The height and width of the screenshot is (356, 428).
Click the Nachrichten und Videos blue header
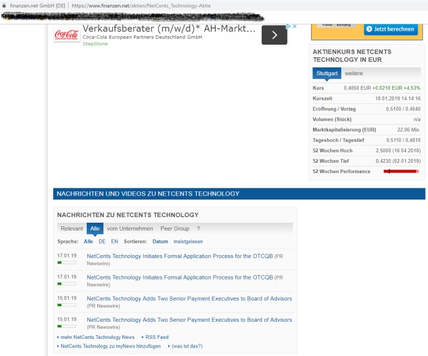tap(239, 194)
